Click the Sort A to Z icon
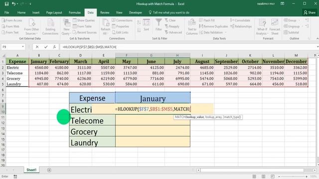 (139, 22)
